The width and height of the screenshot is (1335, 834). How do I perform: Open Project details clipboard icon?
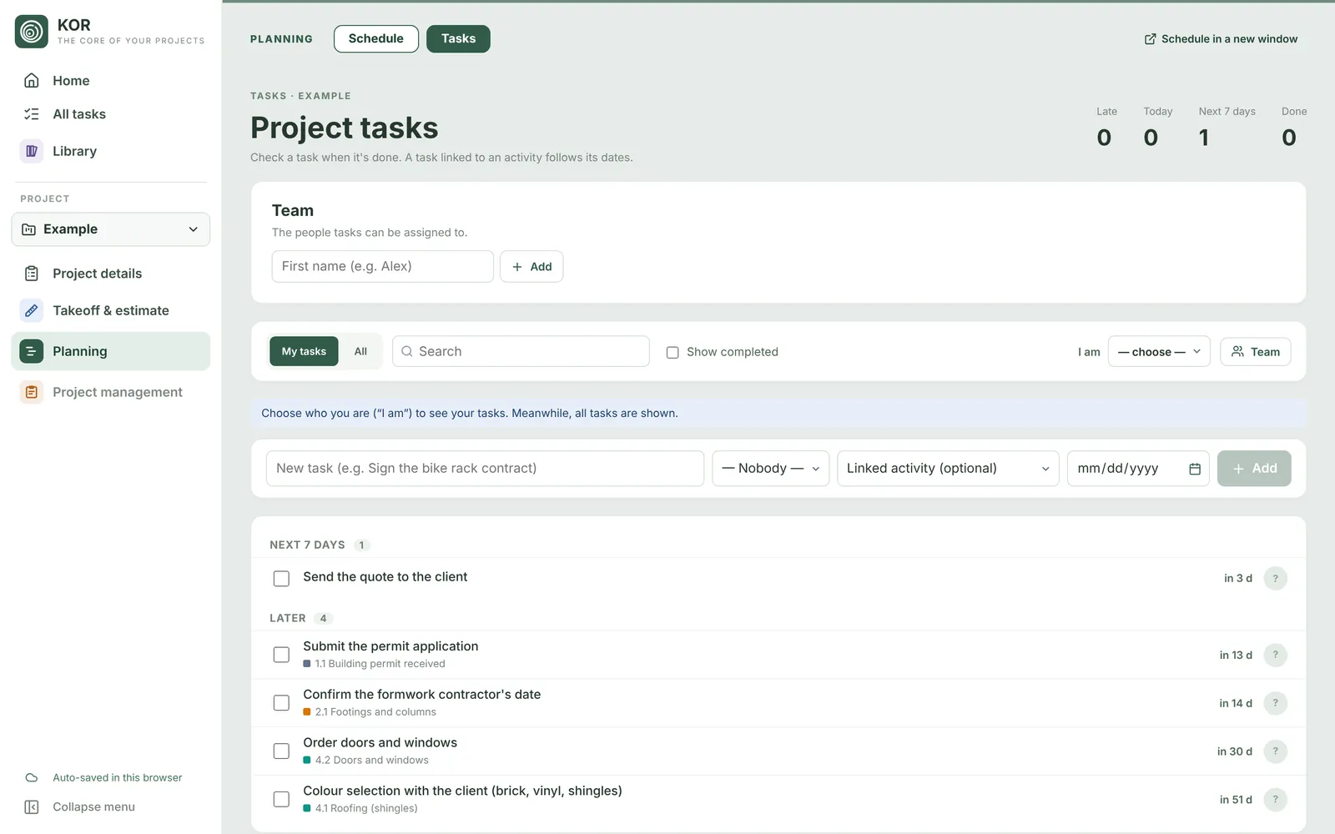tap(32, 274)
